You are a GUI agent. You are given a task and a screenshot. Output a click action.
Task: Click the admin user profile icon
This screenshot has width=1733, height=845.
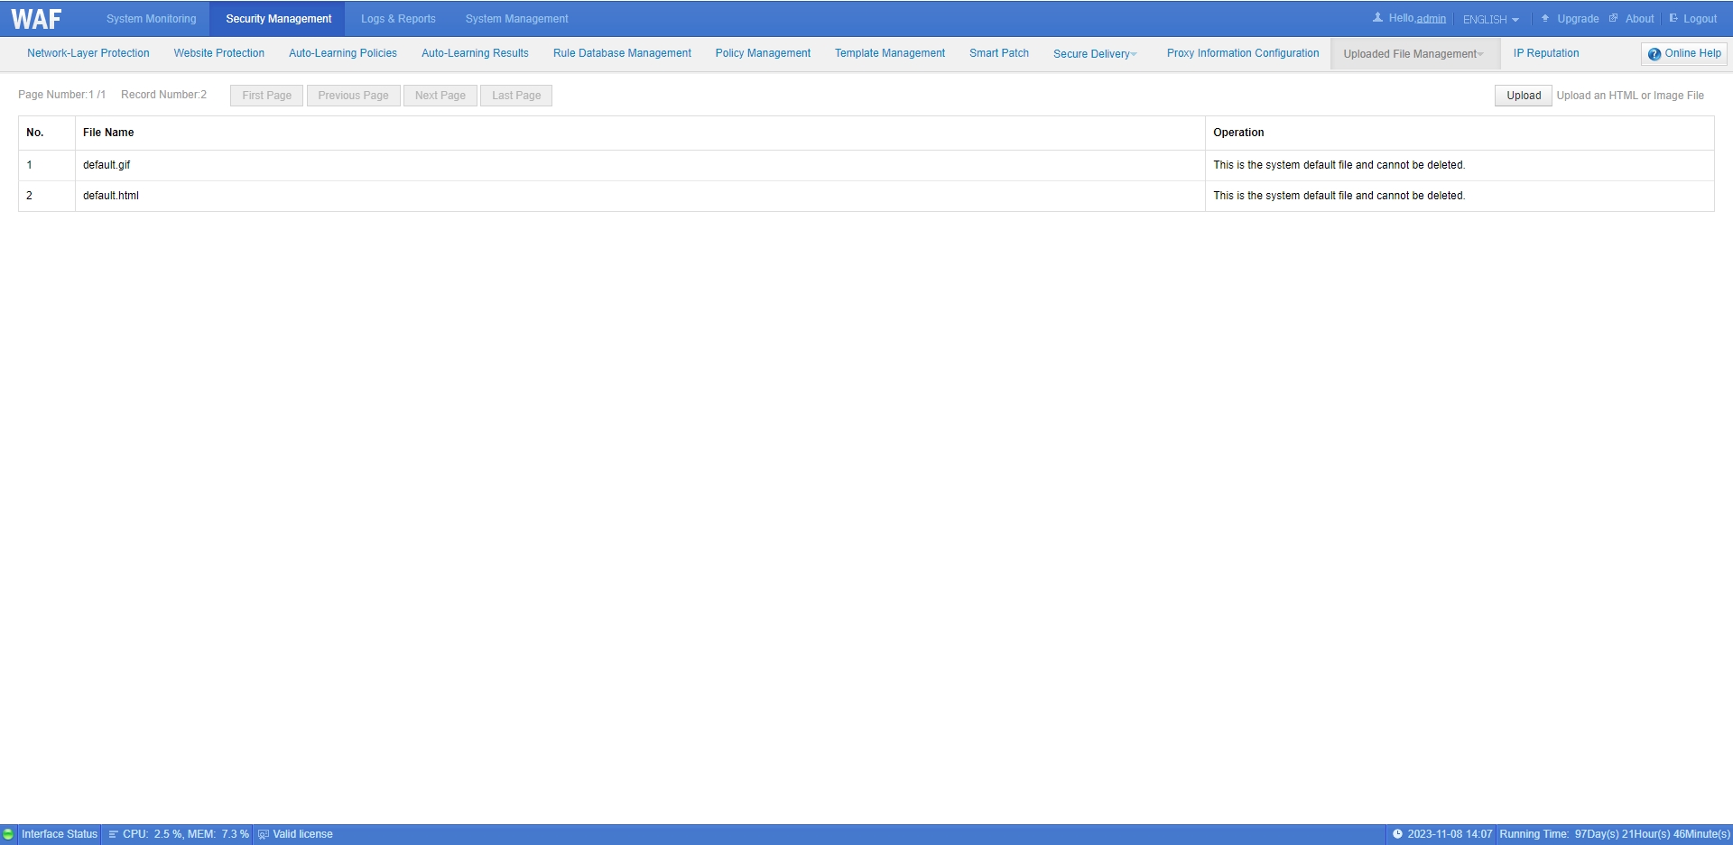(x=1377, y=18)
